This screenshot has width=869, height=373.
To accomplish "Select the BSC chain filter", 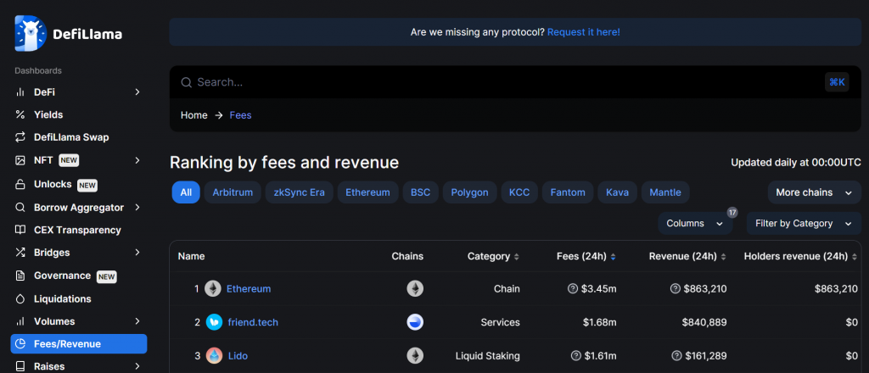I will coord(421,192).
